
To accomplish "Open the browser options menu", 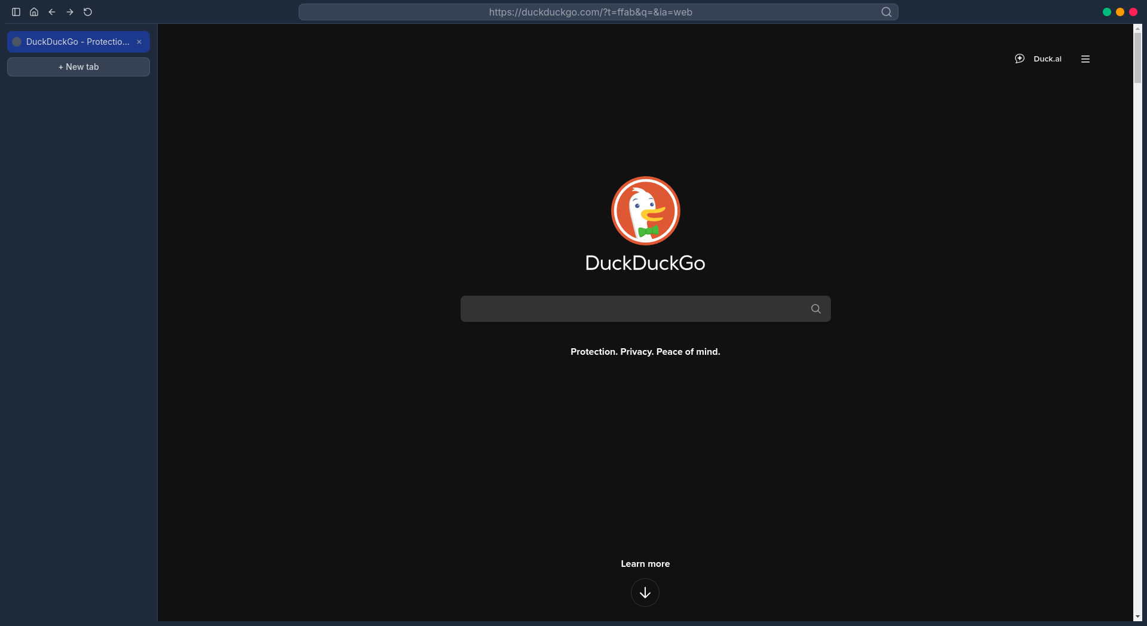I will pyautogui.click(x=1085, y=59).
